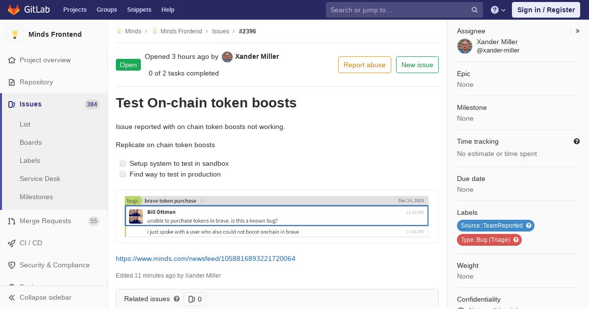Toggle 'Find way to test in production' checkbox

click(x=123, y=174)
